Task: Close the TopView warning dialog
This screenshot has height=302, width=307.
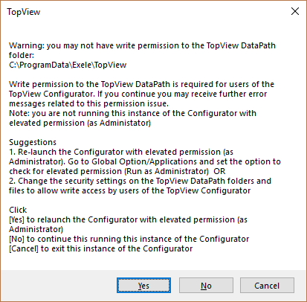Action: (x=295, y=11)
